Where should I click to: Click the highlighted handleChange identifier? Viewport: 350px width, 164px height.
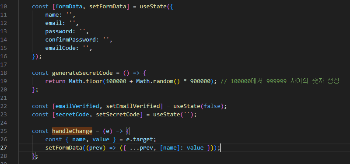pyautogui.click(x=72, y=131)
